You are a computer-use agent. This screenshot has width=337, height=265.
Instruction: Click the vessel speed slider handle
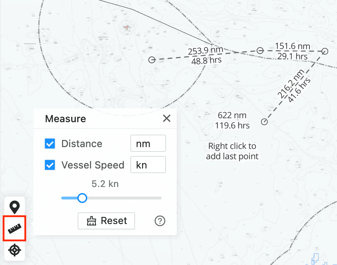pos(82,198)
